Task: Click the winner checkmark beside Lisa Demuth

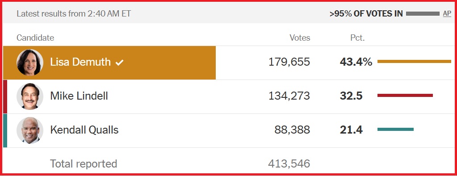Action: [119, 63]
